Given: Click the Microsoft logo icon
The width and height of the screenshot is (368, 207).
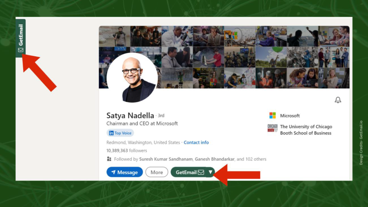Looking at the screenshot, I should click(273, 115).
